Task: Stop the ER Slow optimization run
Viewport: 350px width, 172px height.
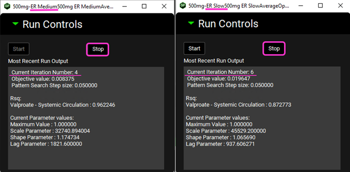Action: tap(274, 48)
